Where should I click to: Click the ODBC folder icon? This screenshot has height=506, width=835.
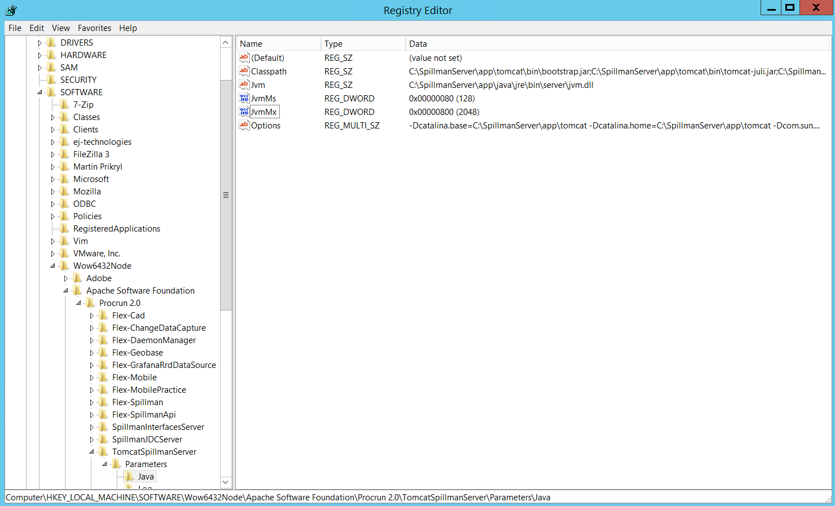pos(65,204)
